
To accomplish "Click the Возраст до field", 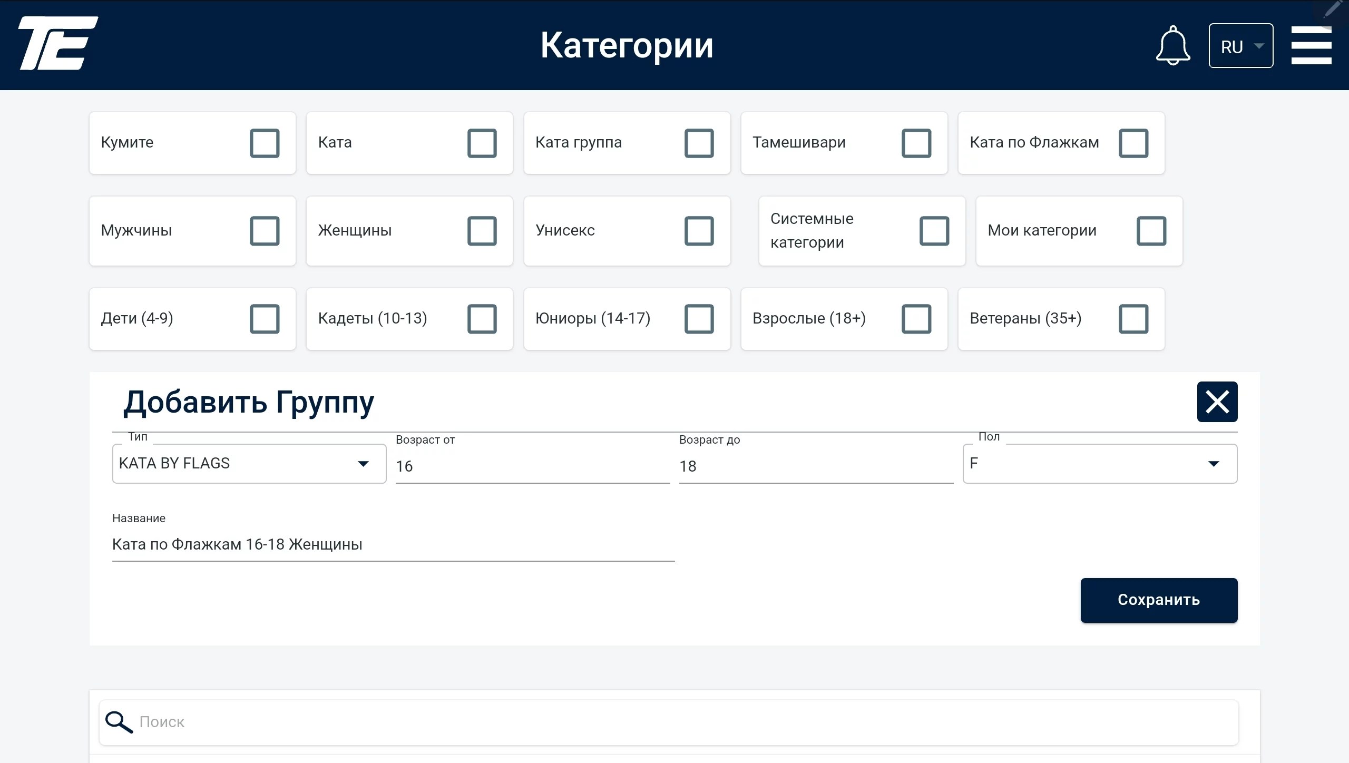I will tap(816, 466).
